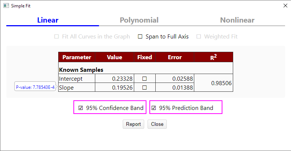The image size is (291, 151).
Task: Click the R² value 0.98506
Action: (x=221, y=83)
